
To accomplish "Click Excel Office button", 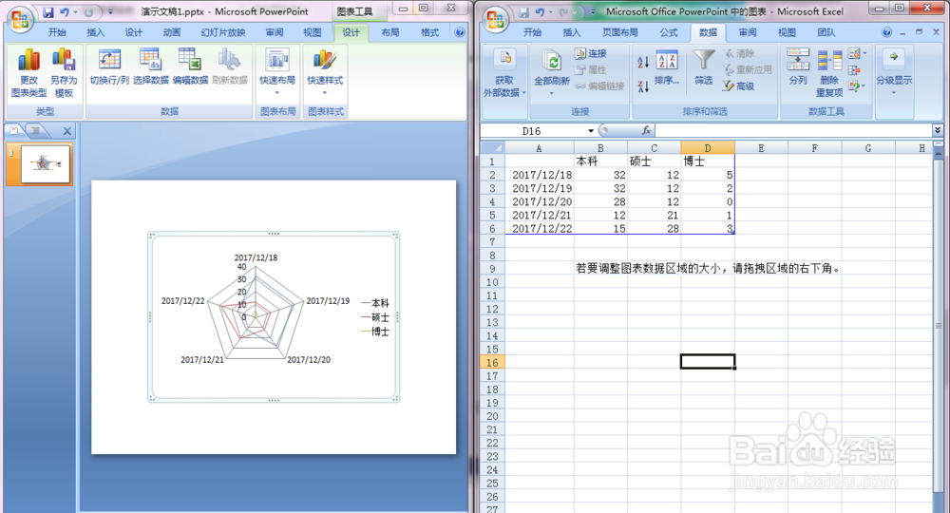I will [495, 19].
